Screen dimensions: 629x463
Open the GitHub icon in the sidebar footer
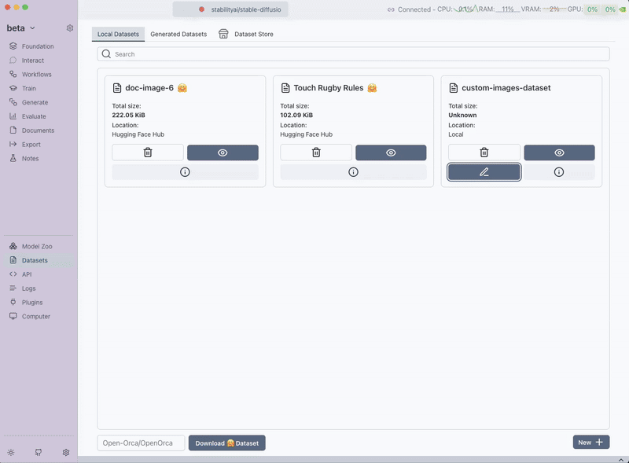(x=39, y=453)
